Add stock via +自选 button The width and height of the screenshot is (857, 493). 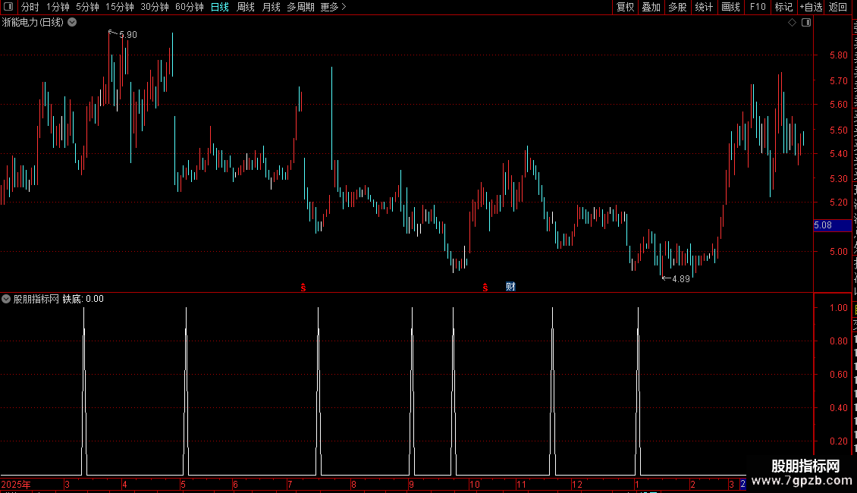coord(811,7)
